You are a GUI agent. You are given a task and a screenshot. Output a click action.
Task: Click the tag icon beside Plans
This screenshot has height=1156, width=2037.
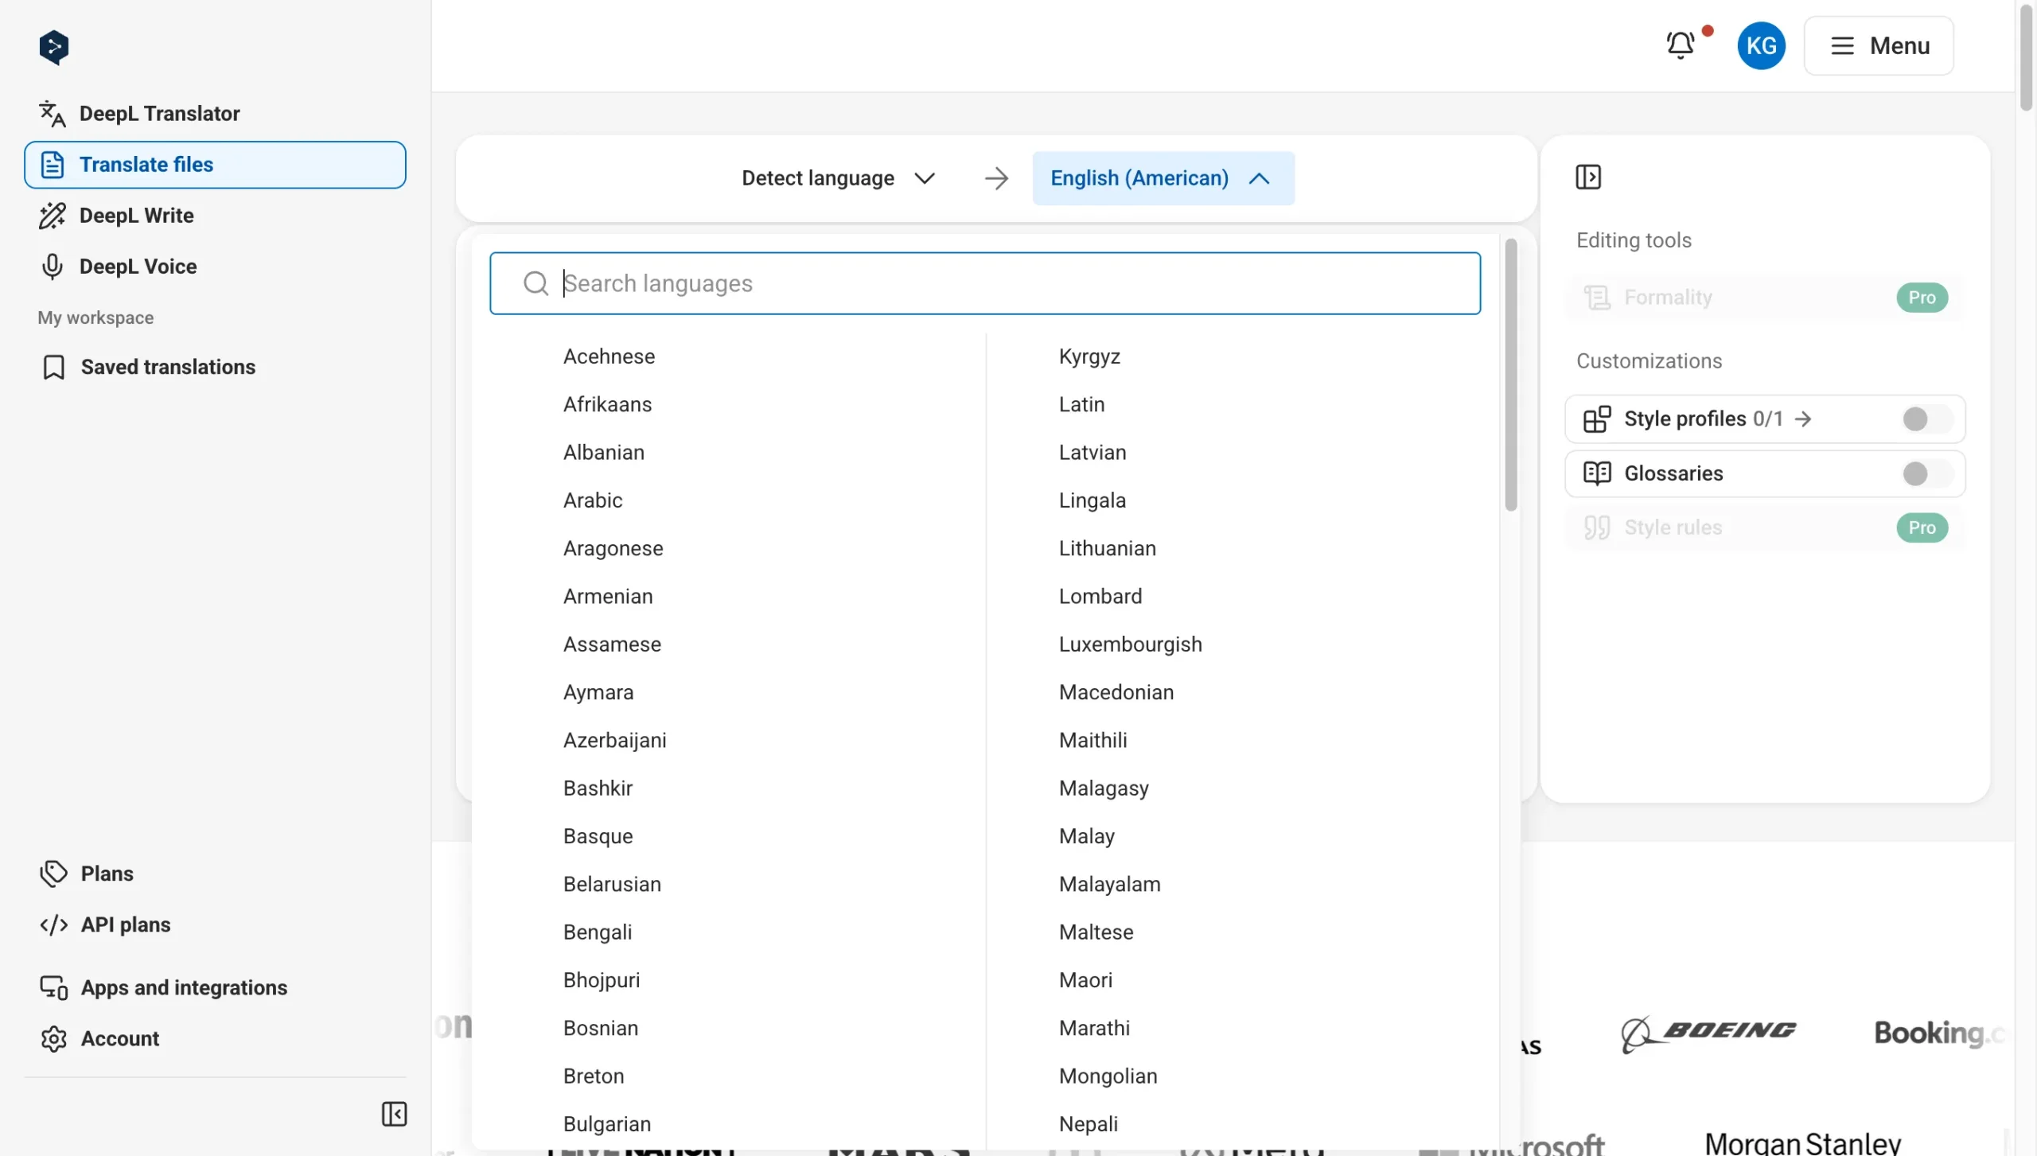tap(53, 874)
